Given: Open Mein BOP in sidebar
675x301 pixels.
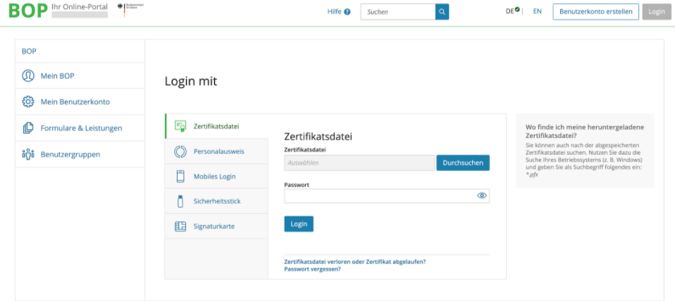Looking at the screenshot, I should click(x=80, y=75).
